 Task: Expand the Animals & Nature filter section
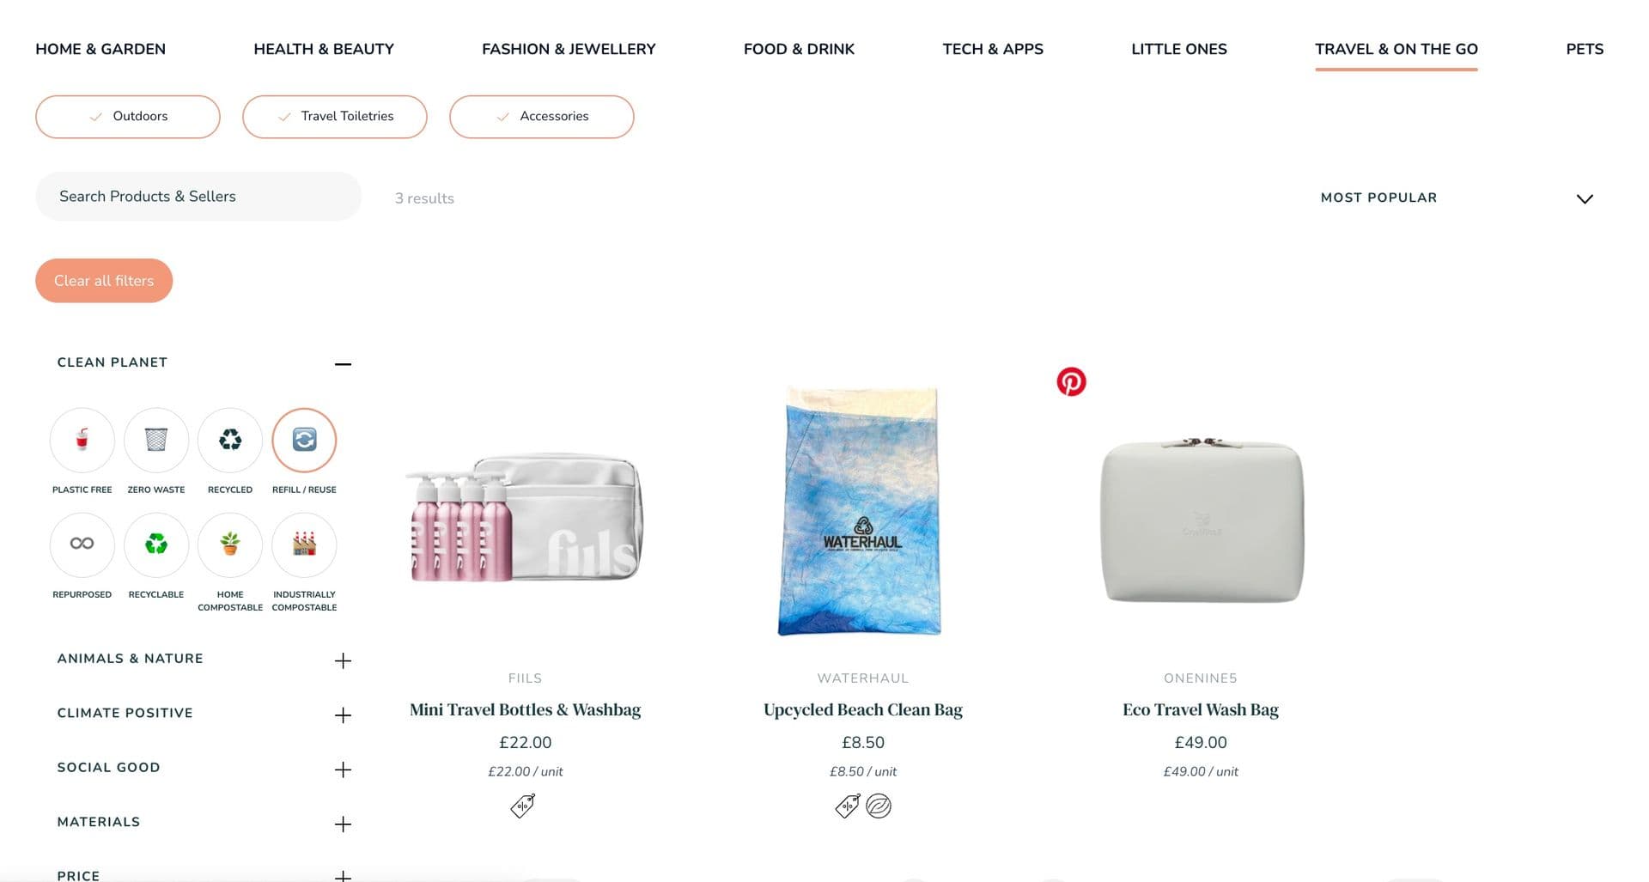(343, 660)
